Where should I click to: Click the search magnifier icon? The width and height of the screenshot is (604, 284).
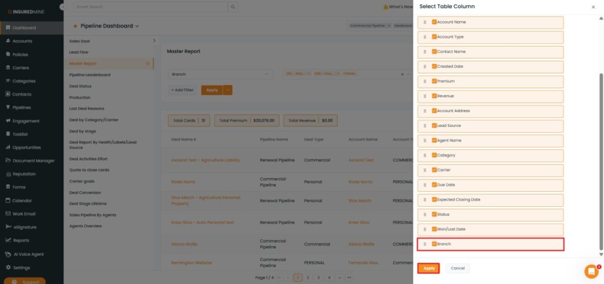coord(234,7)
